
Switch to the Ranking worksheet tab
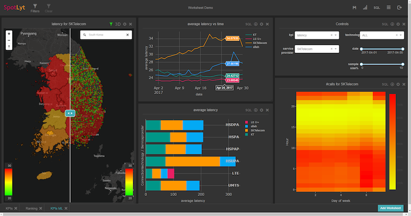coord(31,208)
